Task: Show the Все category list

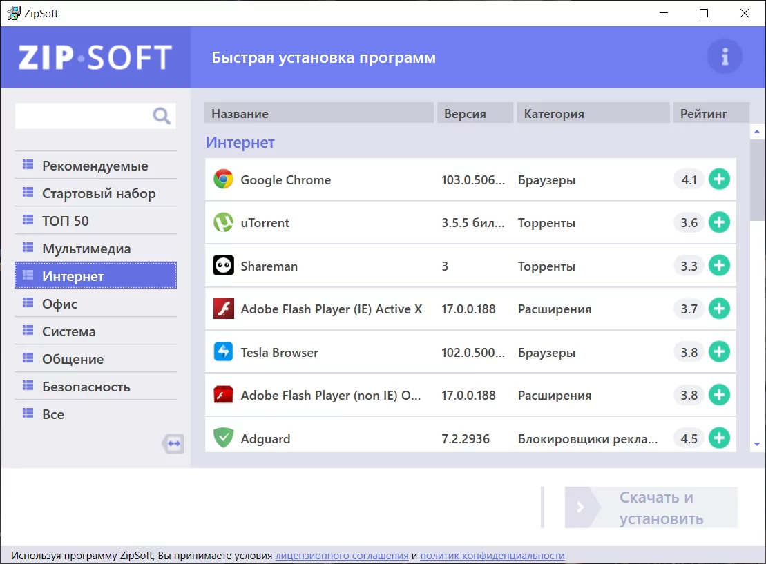Action: click(96, 414)
